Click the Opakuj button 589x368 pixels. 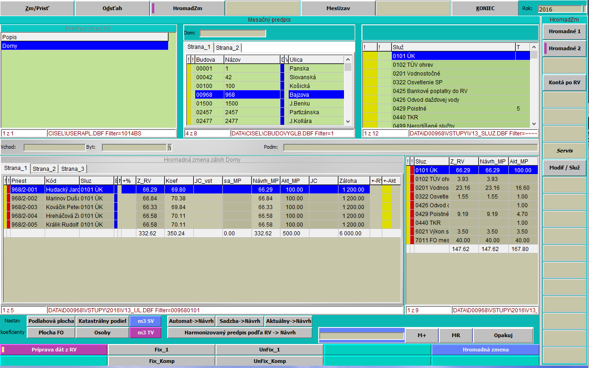coord(503,335)
